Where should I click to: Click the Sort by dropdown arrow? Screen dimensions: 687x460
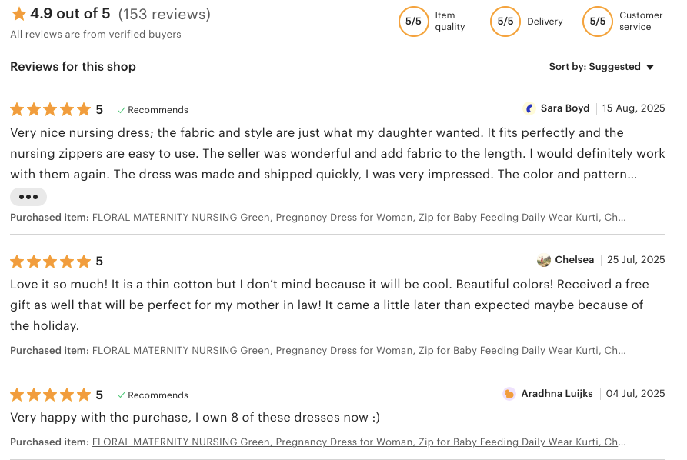[x=650, y=68]
